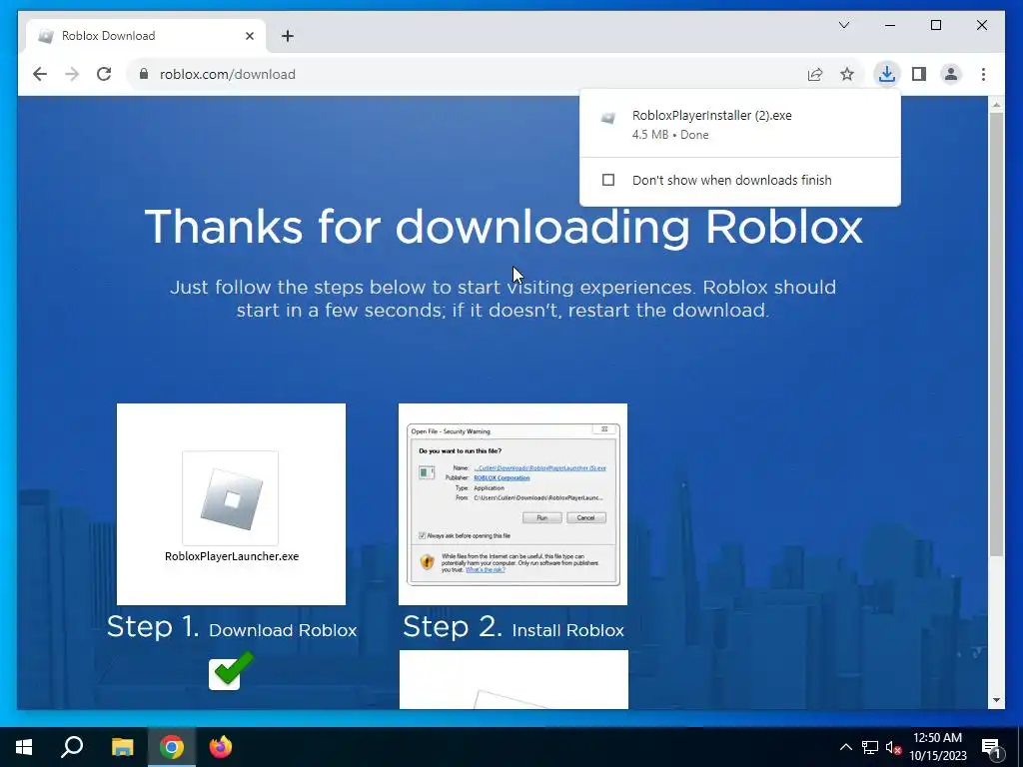Share this page using the share icon

point(815,74)
